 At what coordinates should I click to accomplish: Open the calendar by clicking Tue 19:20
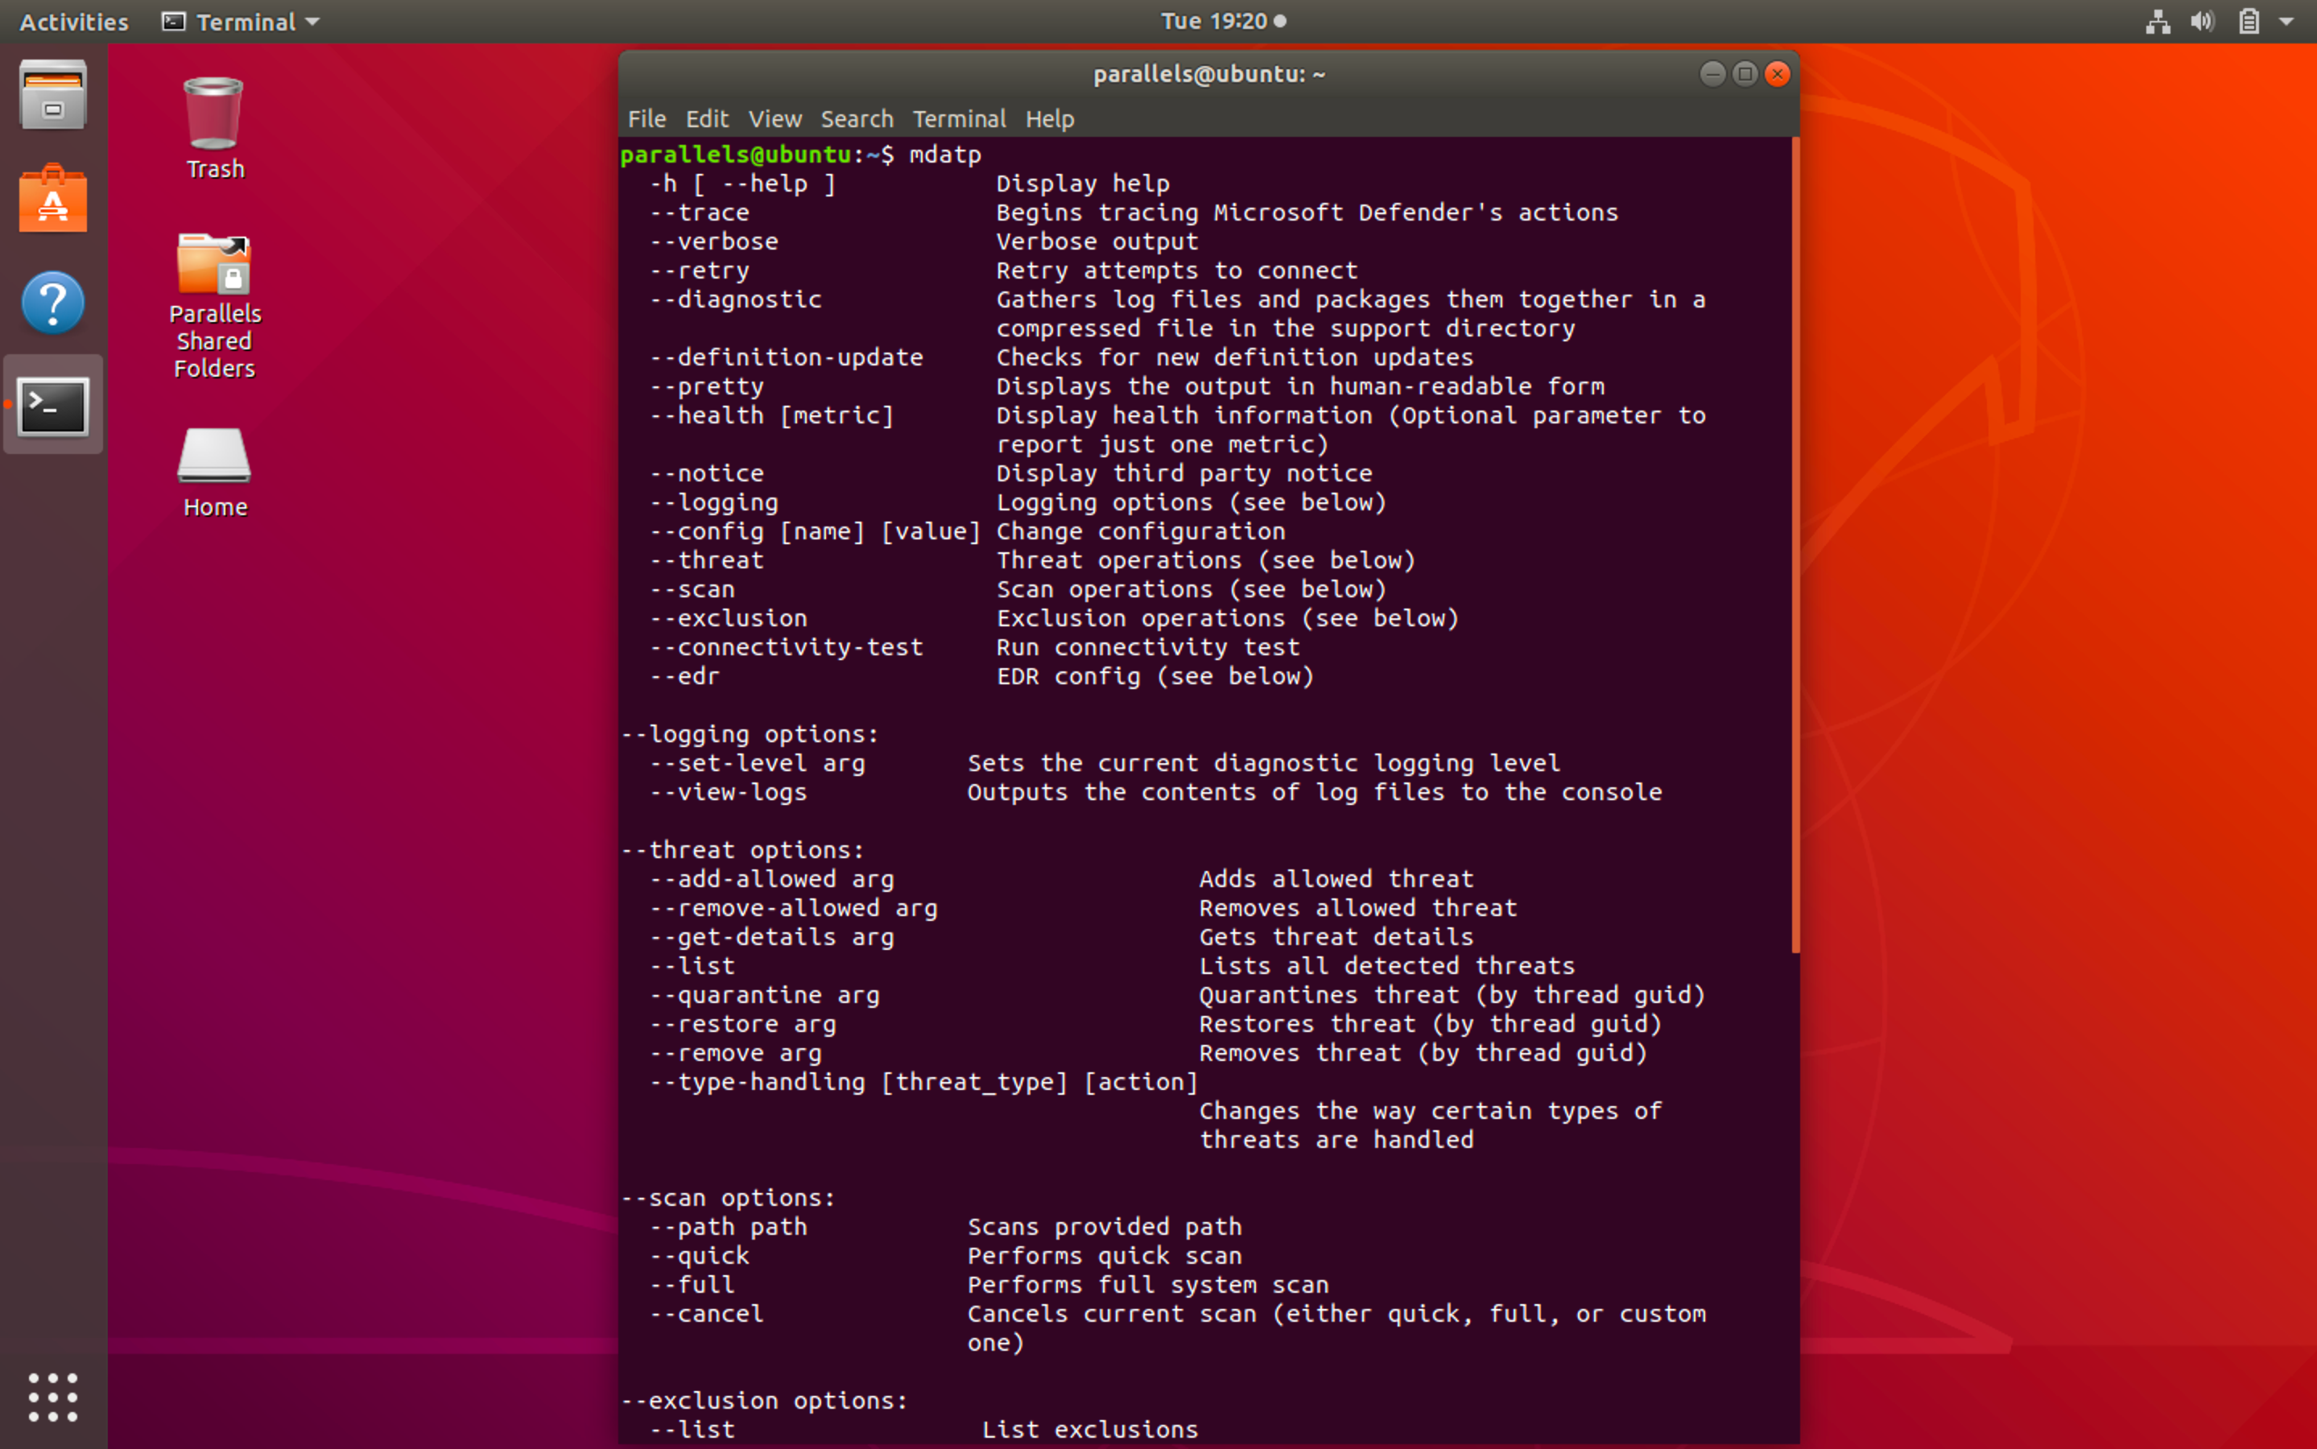[x=1219, y=21]
